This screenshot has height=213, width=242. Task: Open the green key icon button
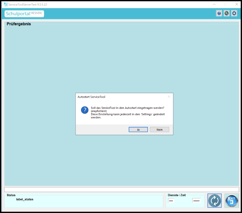tap(226, 13)
